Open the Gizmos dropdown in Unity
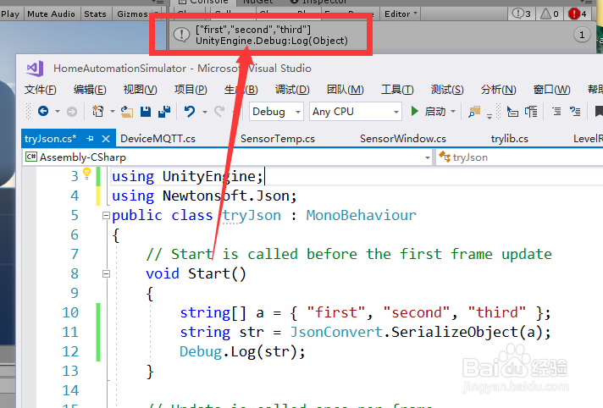 [133, 14]
